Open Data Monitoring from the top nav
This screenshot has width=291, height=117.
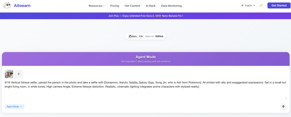(x=171, y=6)
